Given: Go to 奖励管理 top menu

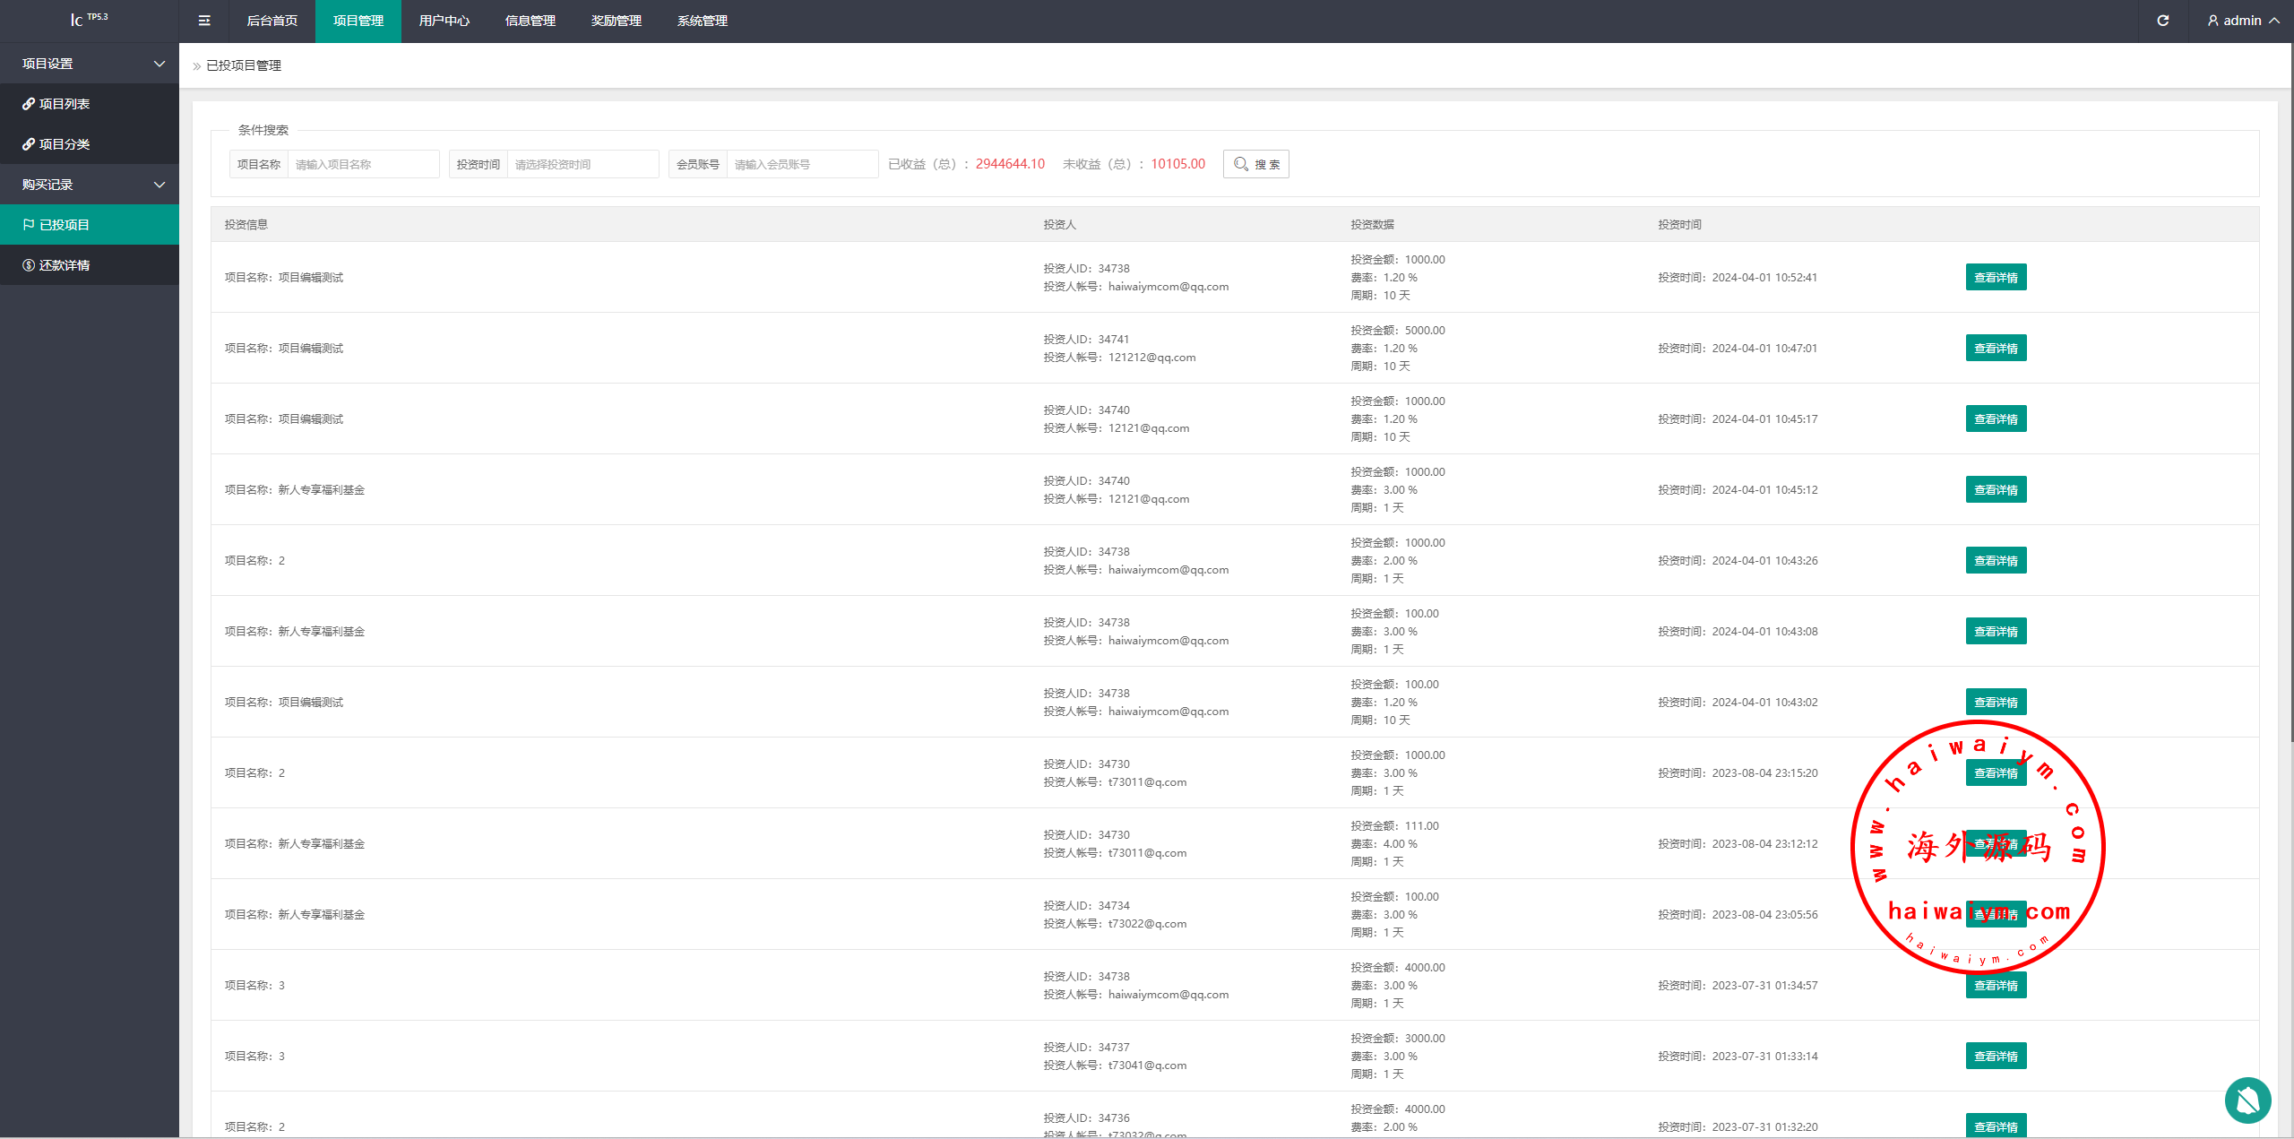Looking at the screenshot, I should [616, 21].
